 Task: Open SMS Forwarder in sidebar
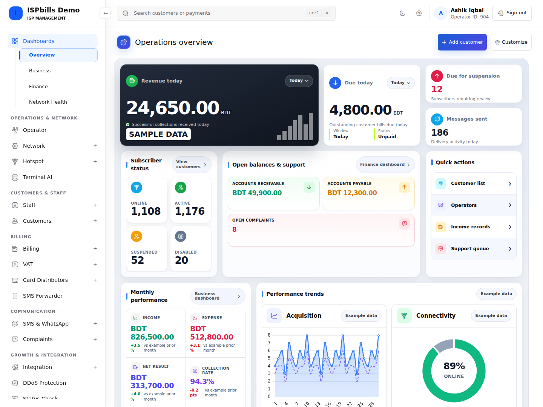pos(53,296)
